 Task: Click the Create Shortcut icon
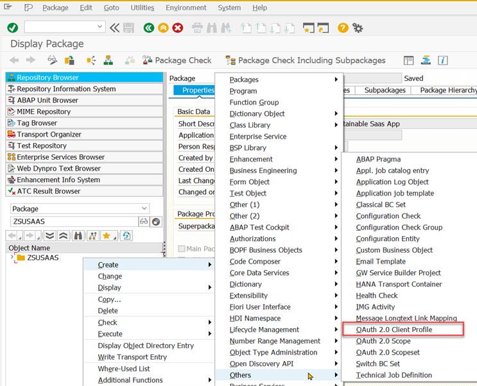(323, 28)
